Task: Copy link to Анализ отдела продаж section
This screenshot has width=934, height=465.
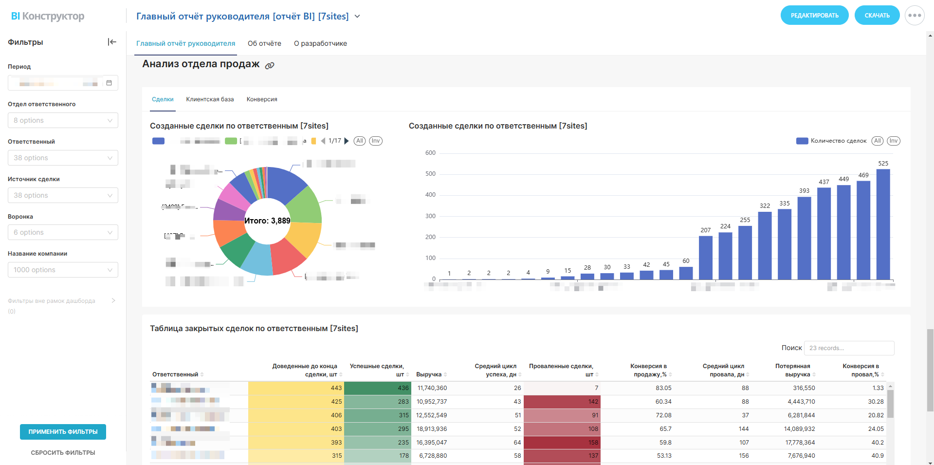Action: [270, 65]
